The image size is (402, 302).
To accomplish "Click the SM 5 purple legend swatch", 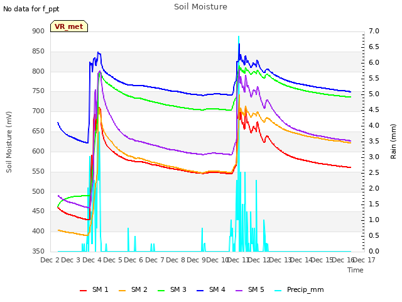I will (x=239, y=291).
